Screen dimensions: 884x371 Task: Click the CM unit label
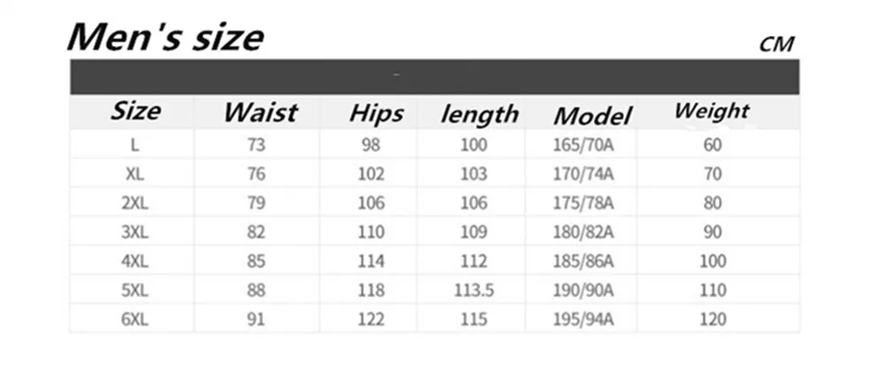point(776,44)
